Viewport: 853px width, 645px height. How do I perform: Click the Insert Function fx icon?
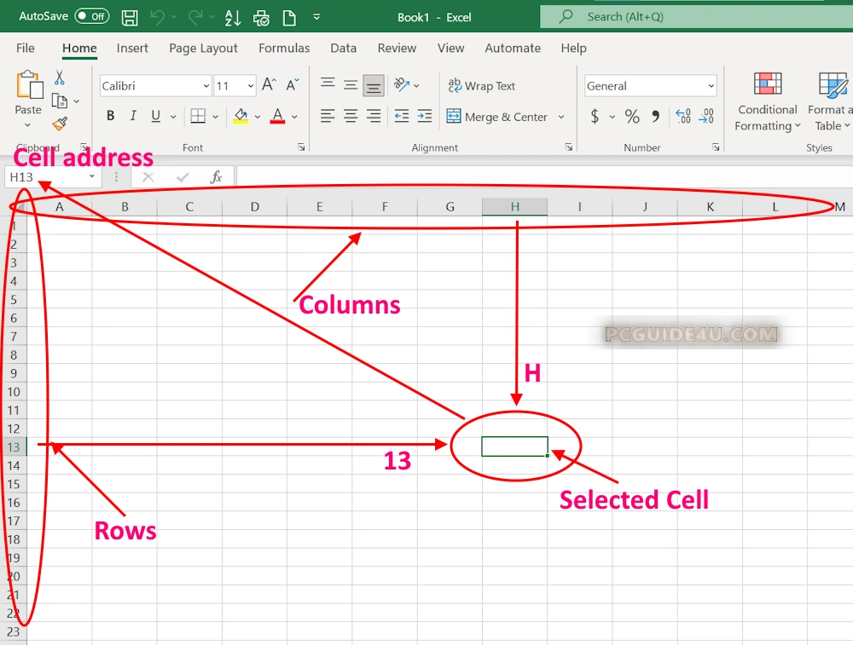[x=217, y=177]
